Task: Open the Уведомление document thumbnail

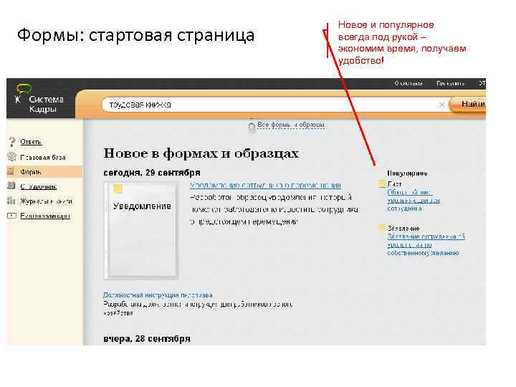Action: 141,231
